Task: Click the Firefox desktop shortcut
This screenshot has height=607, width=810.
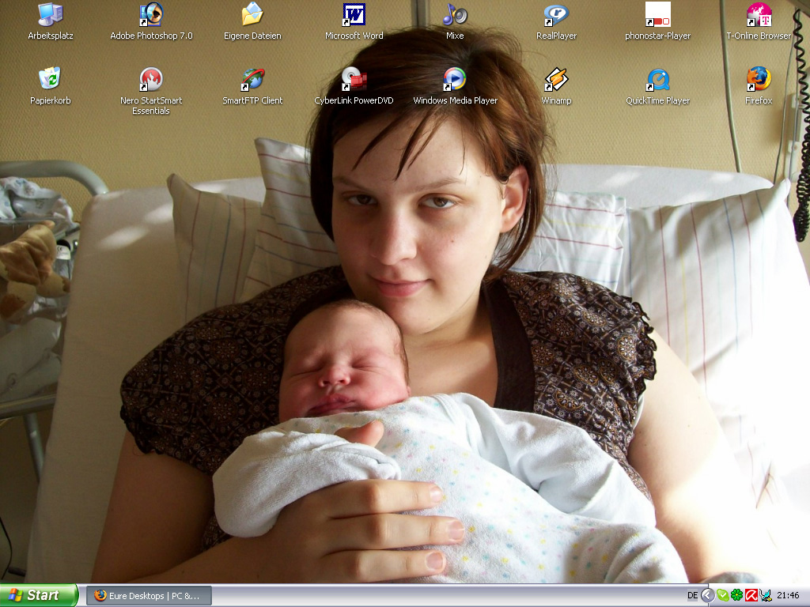Action: (759, 79)
